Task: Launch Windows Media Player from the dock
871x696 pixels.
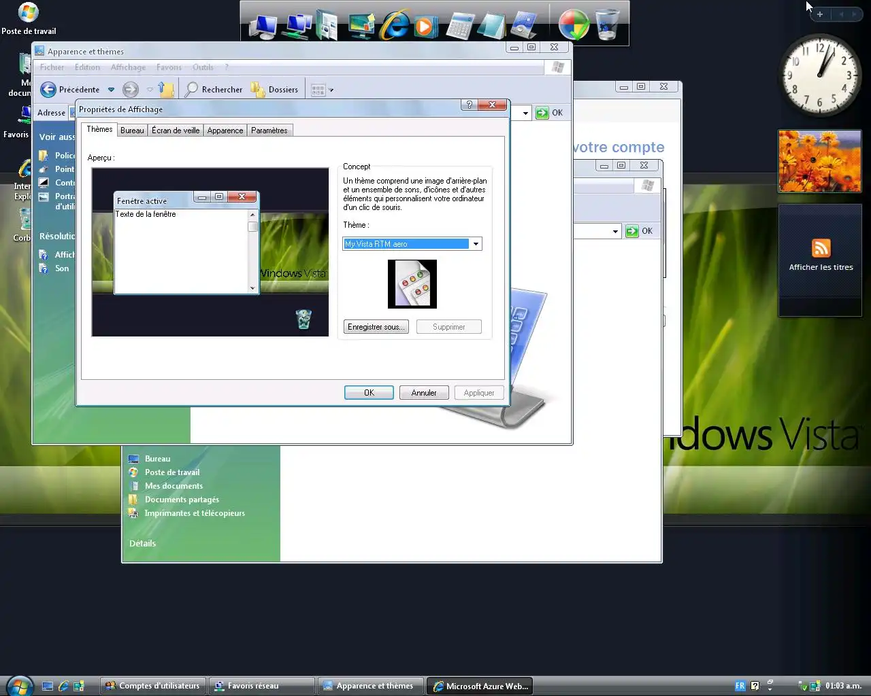Action: 425,26
